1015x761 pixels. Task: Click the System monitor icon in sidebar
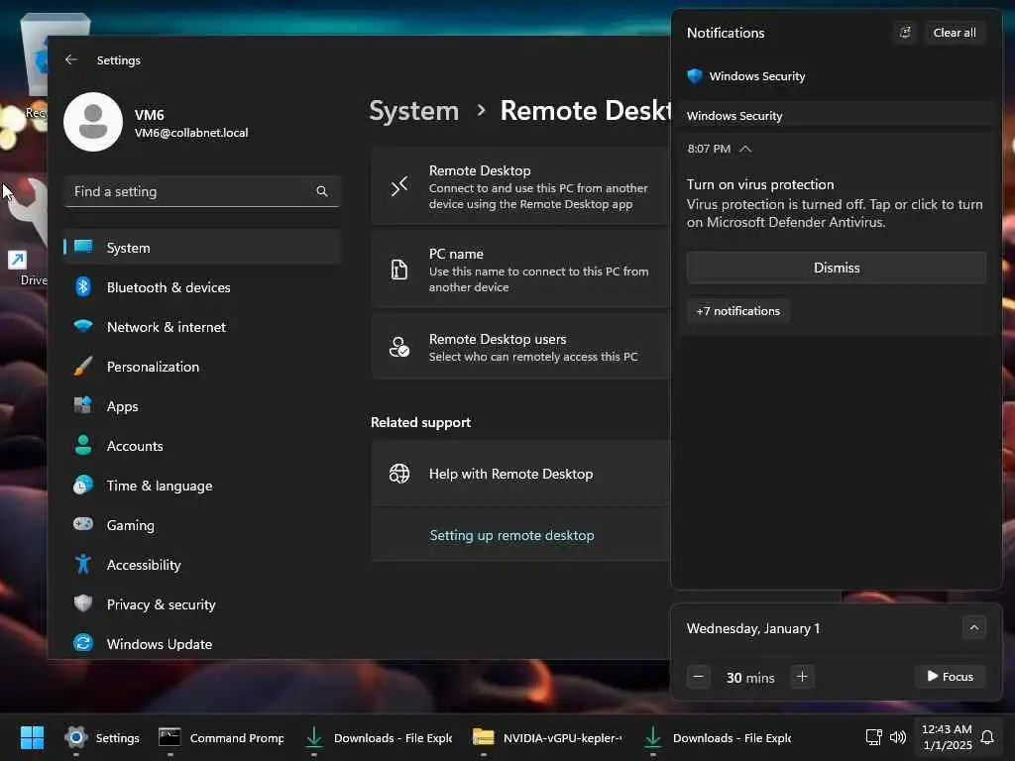click(83, 247)
